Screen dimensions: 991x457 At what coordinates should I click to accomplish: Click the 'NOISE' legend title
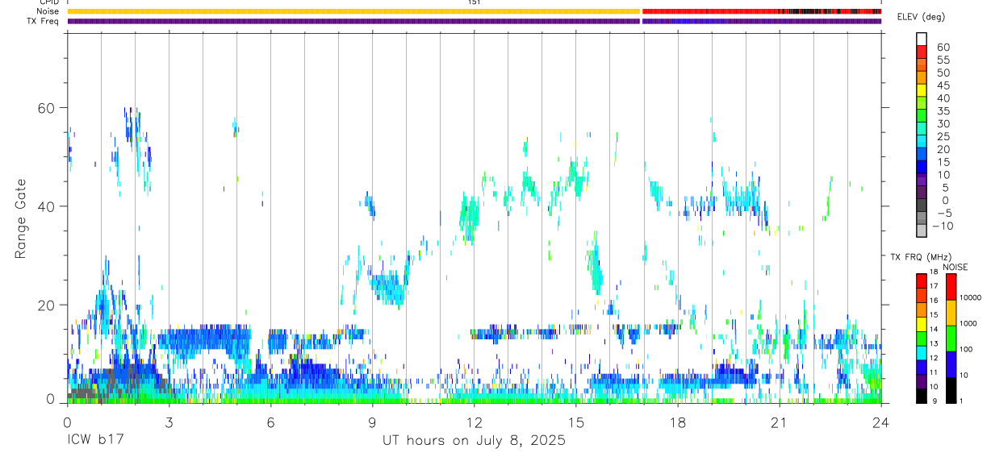coord(954,268)
